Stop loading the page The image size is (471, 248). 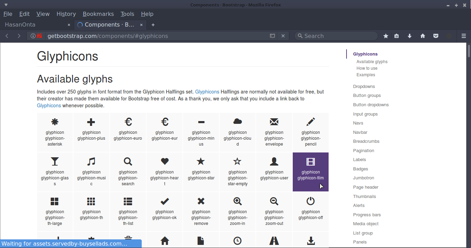(283, 36)
